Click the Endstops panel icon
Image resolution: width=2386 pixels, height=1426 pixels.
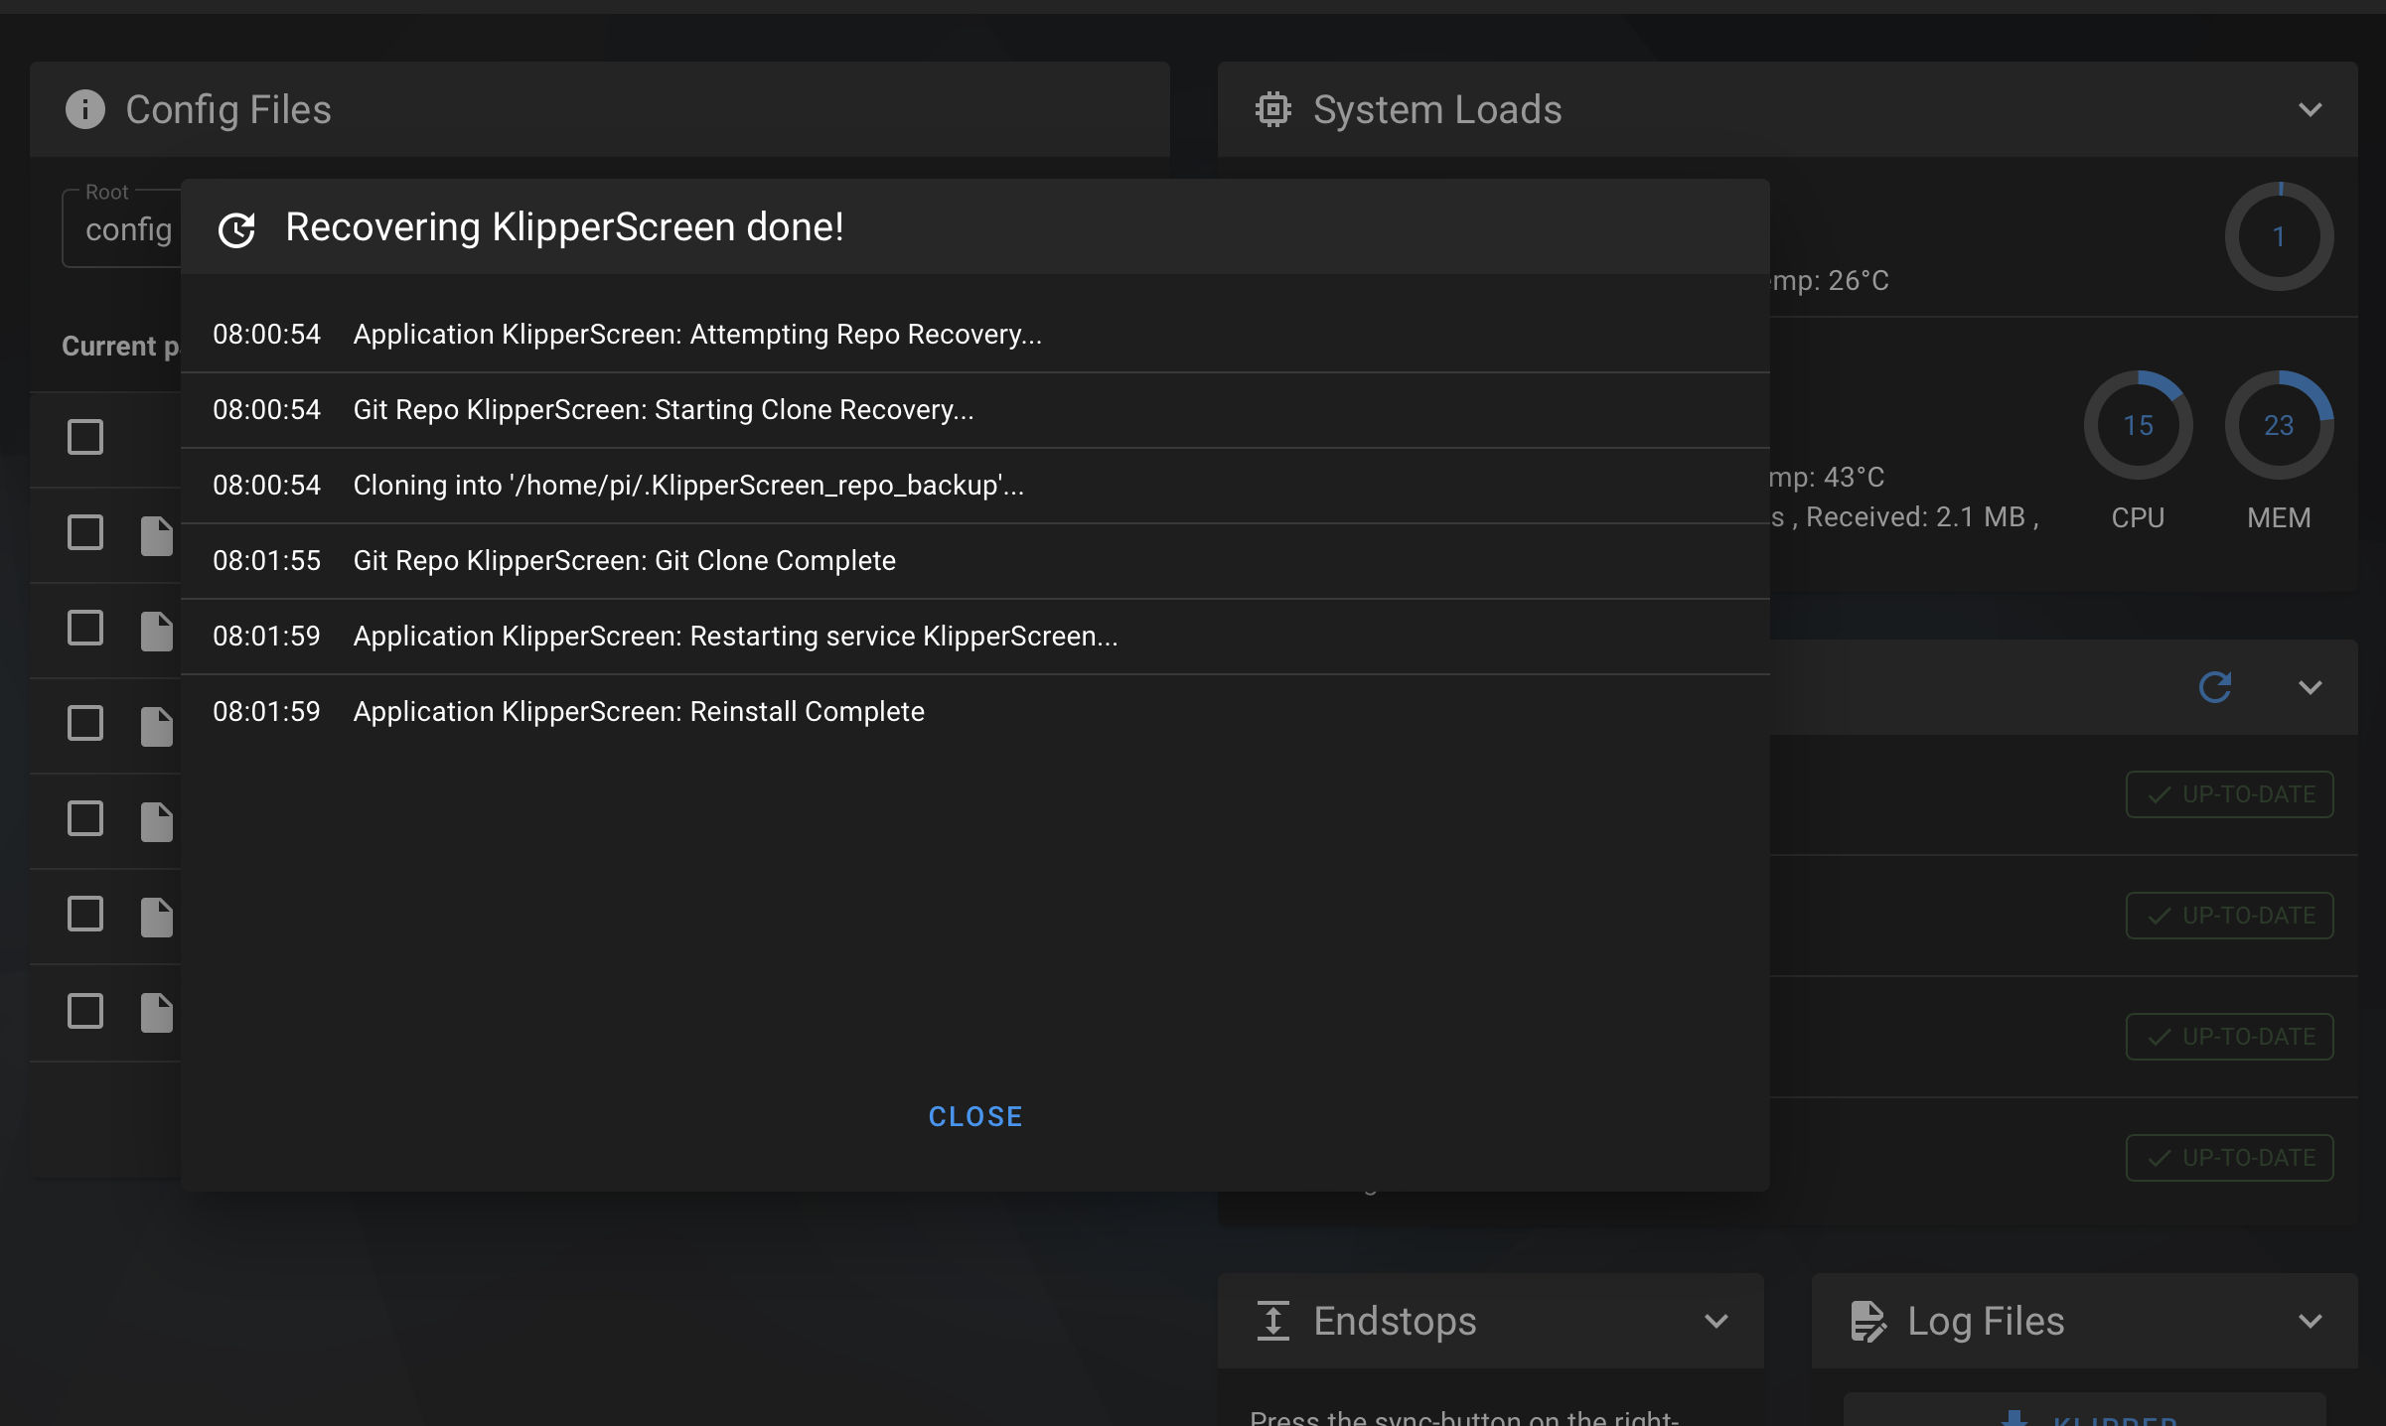tap(1272, 1321)
